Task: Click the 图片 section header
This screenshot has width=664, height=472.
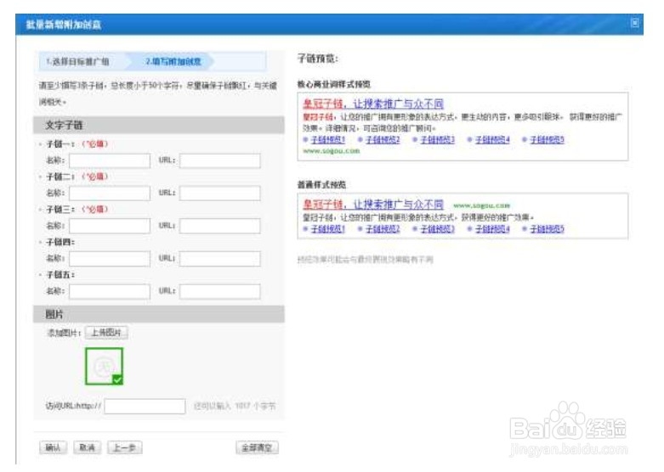Action: [159, 314]
